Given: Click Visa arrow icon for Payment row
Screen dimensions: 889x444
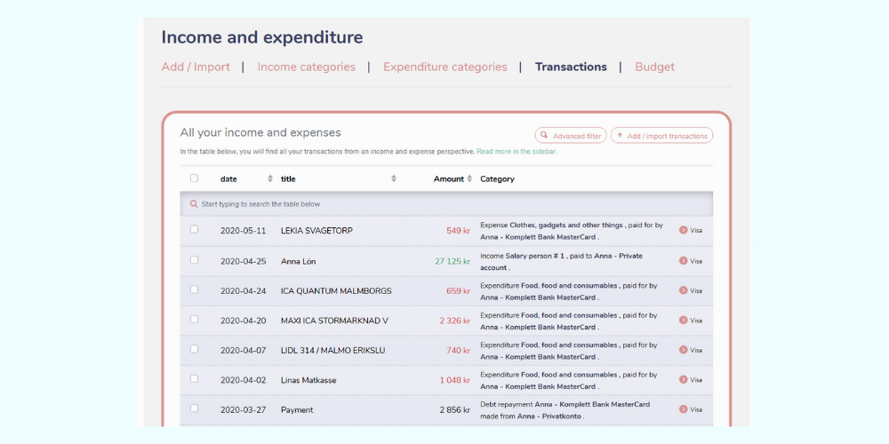Looking at the screenshot, I should pos(683,409).
